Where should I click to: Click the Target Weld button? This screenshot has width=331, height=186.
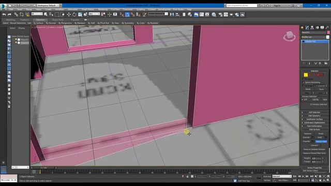tap(321, 142)
